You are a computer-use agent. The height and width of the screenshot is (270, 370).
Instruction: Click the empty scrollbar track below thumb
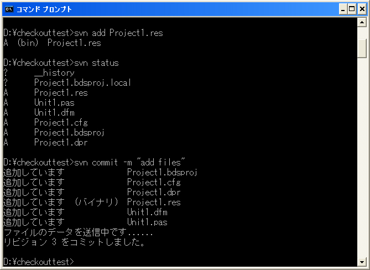[362, 157]
